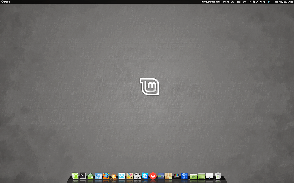
Task: Open the Trash from the dock
Action: (218, 176)
